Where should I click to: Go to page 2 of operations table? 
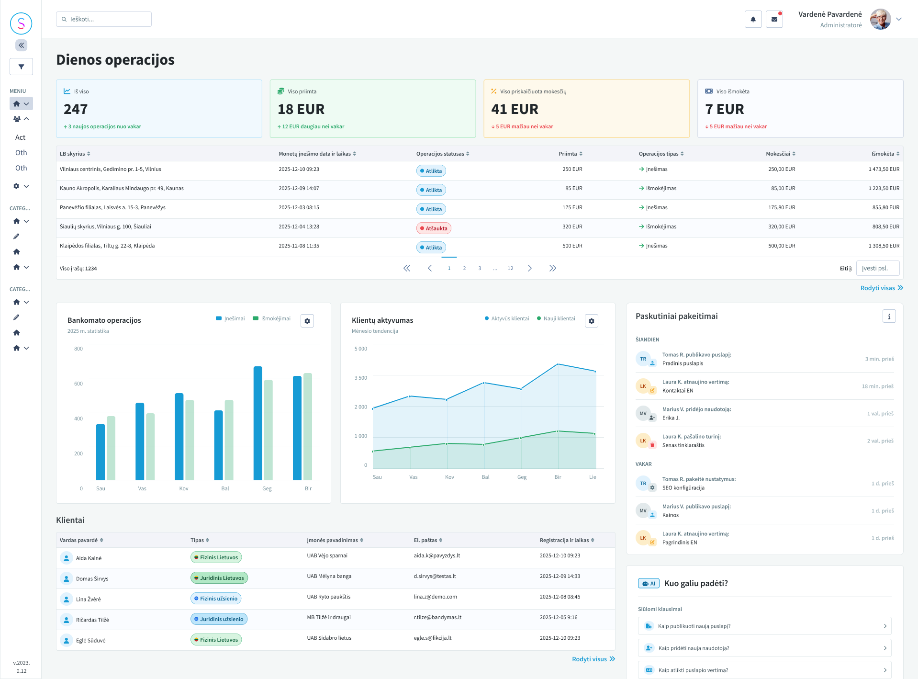(464, 268)
